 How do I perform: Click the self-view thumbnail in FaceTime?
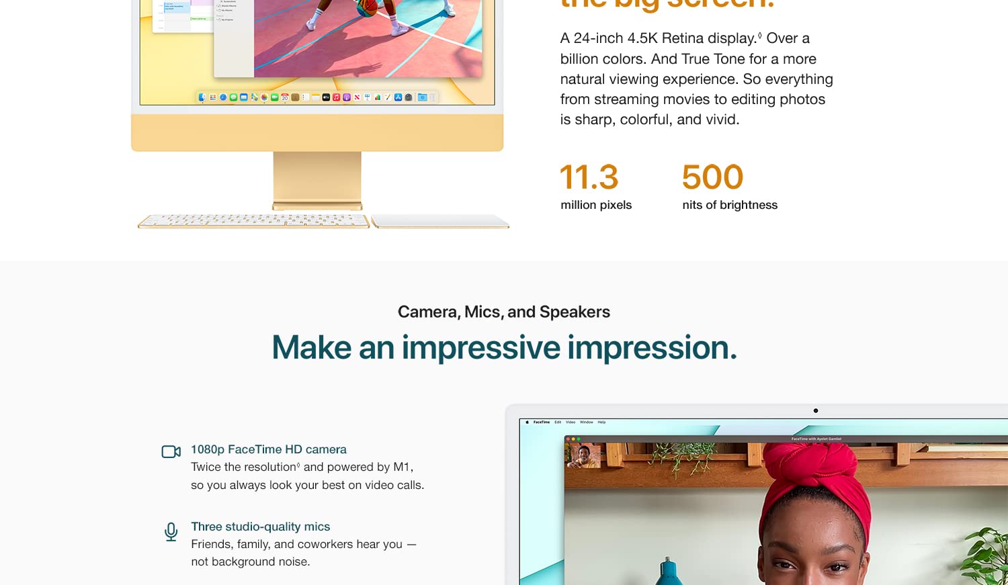(x=583, y=455)
